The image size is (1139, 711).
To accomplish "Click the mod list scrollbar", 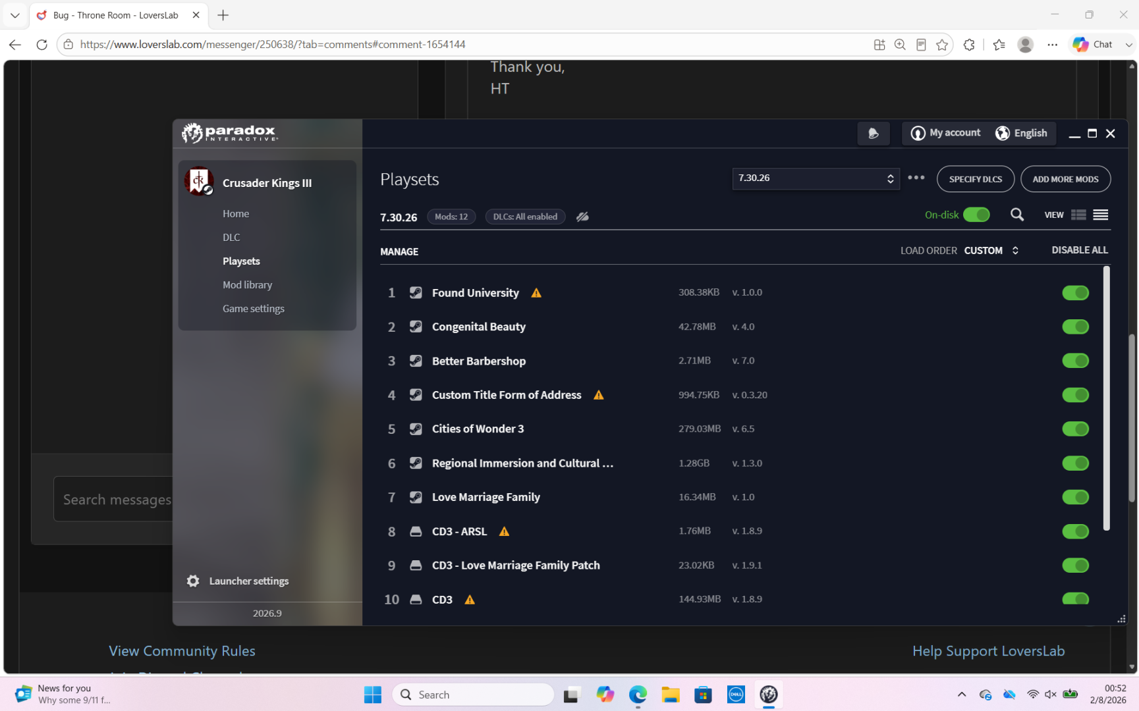I will click(1106, 399).
